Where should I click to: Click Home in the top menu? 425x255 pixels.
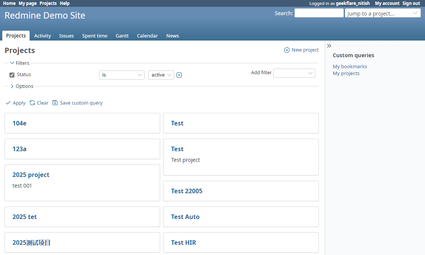tap(9, 3)
